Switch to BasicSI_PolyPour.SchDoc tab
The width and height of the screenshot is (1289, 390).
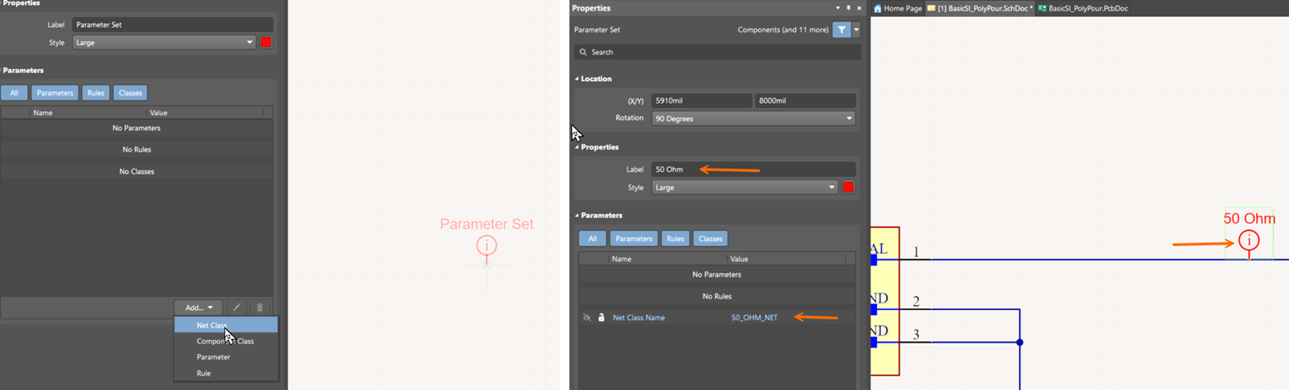(x=980, y=8)
